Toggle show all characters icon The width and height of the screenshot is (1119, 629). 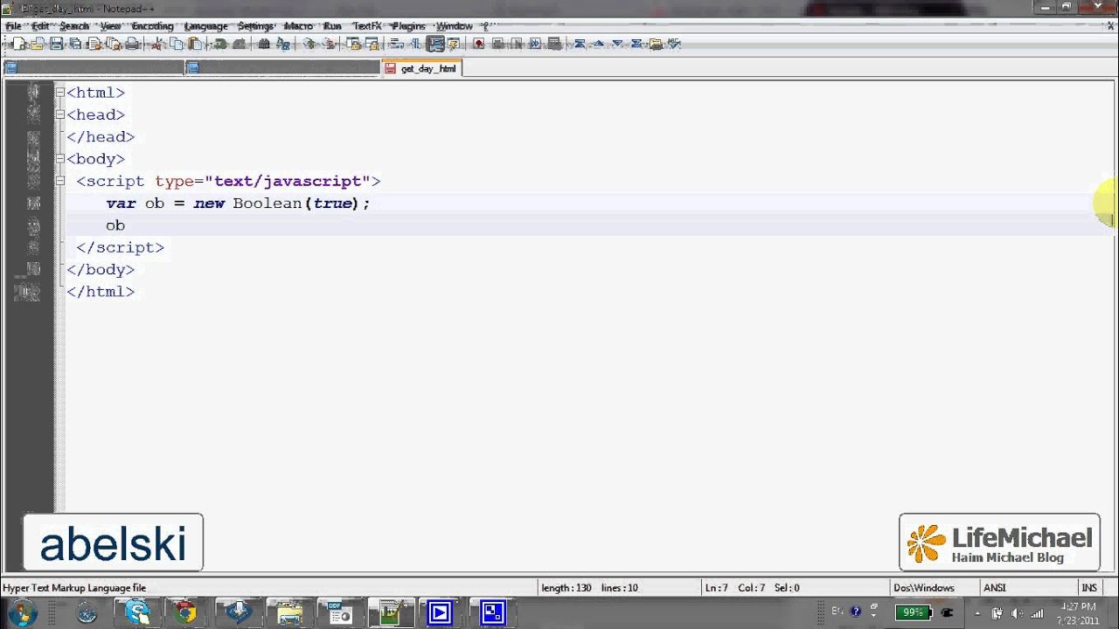coord(414,44)
